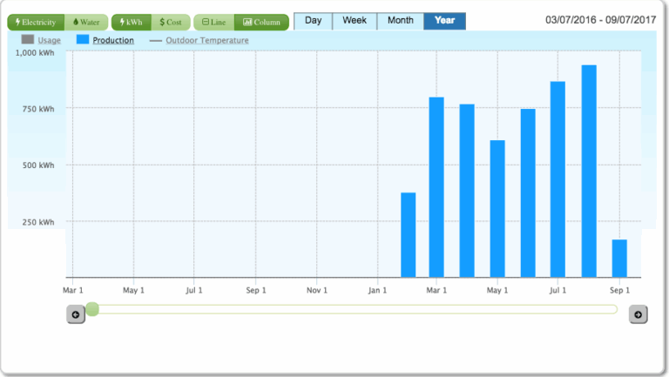The width and height of the screenshot is (669, 377).
Task: Select the Year tab
Action: click(444, 21)
